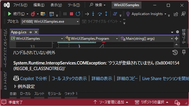The width and height of the screenshot is (189, 106).
Task: Click コール スタックの表示 link
Action: 69,79
